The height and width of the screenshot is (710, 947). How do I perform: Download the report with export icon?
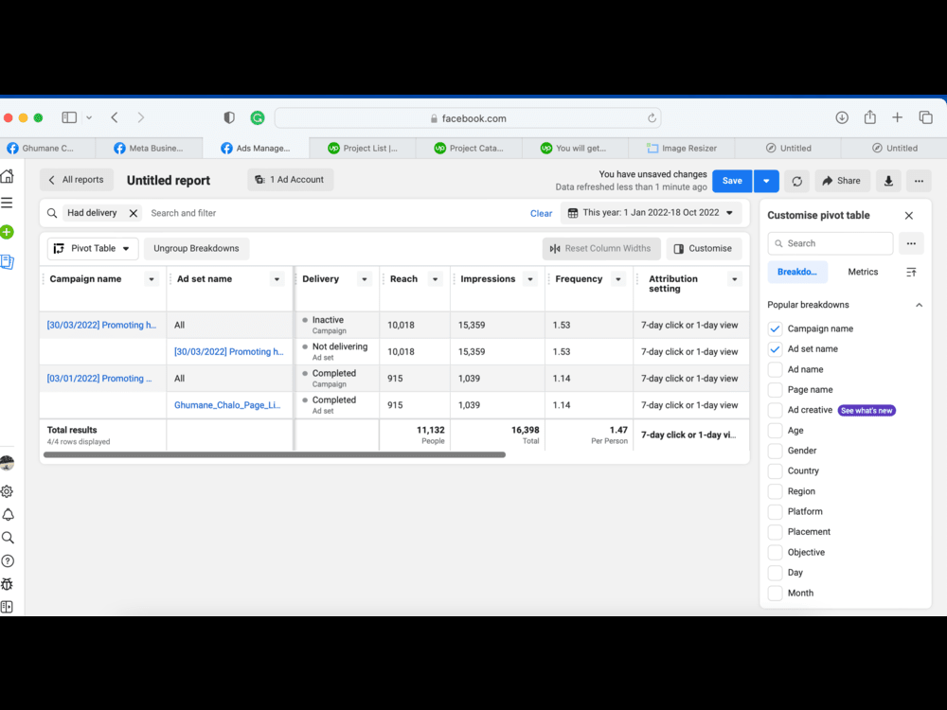pos(888,181)
